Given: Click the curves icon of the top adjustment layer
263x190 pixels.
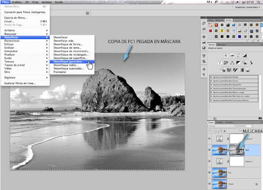Looking at the screenshot, I should pos(219,139).
